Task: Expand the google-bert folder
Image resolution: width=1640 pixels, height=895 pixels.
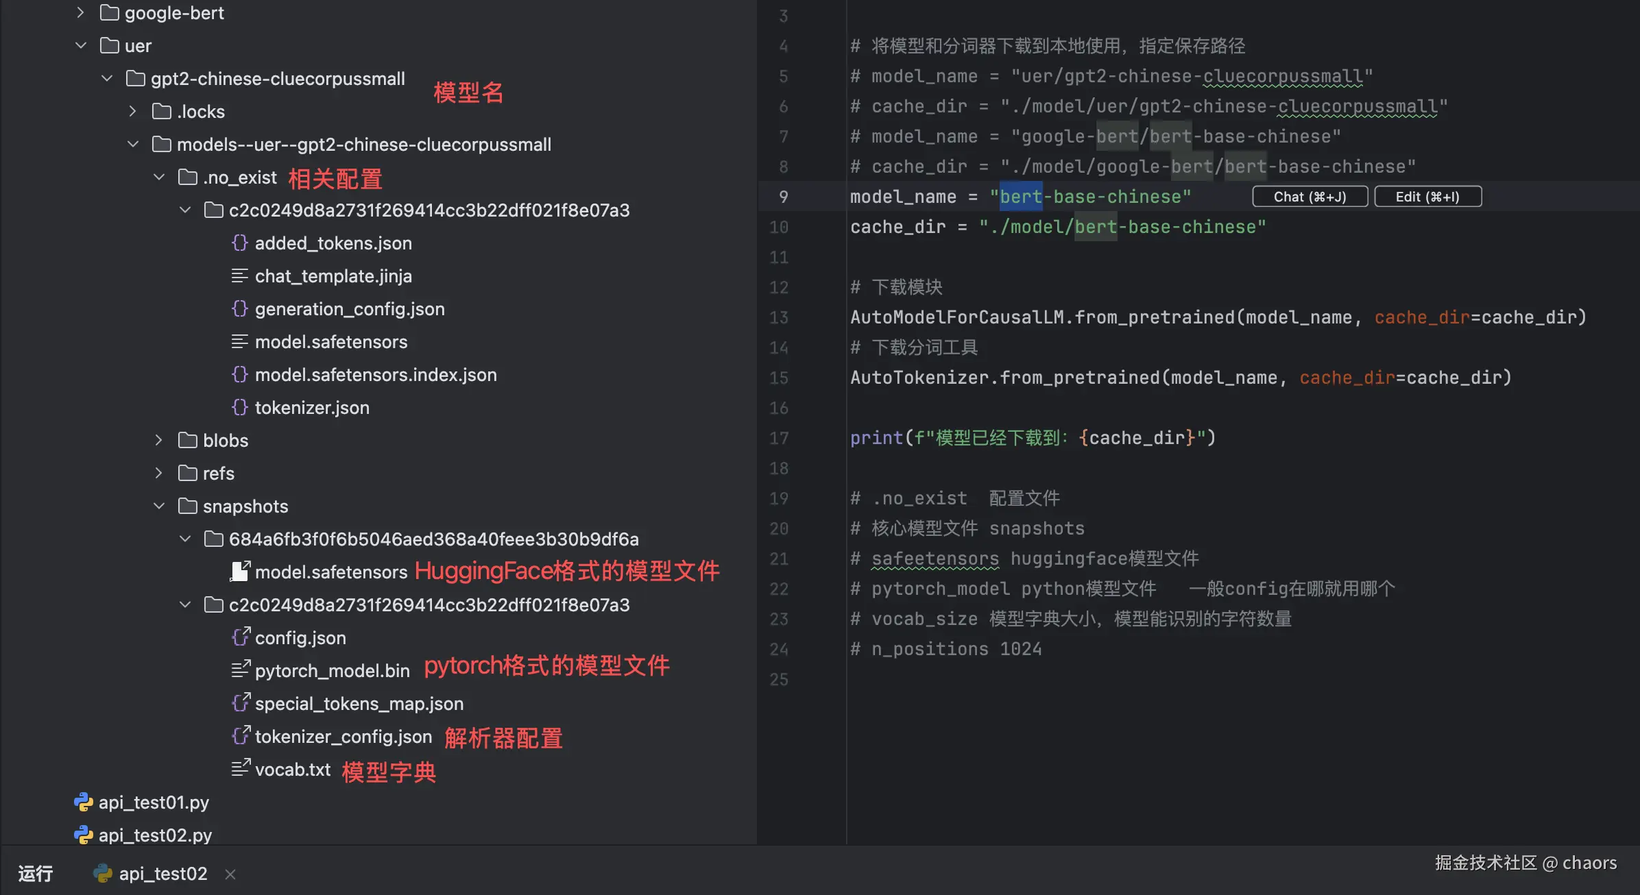Action: point(81,12)
